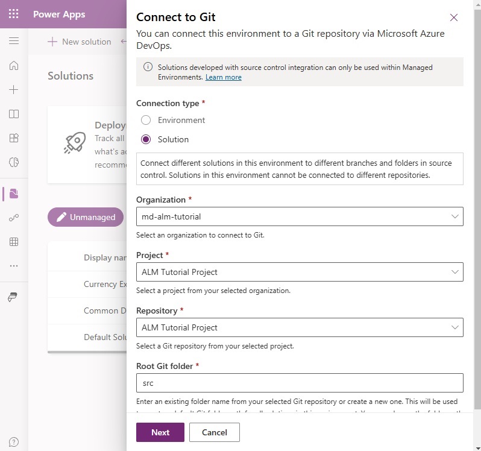Open the help question mark icon
The image size is (481, 451).
pyautogui.click(x=14, y=442)
